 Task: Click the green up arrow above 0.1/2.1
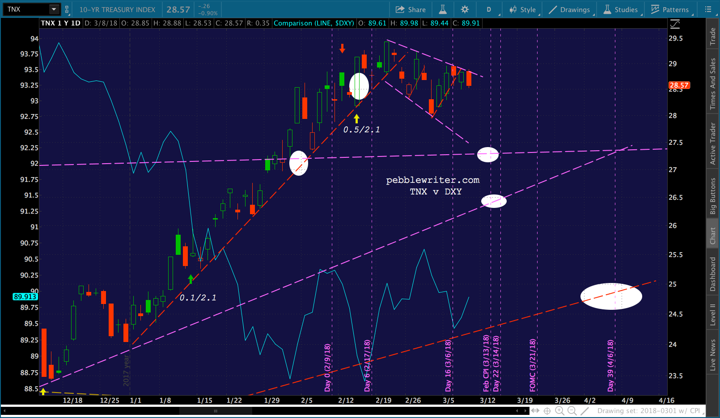[x=191, y=279]
